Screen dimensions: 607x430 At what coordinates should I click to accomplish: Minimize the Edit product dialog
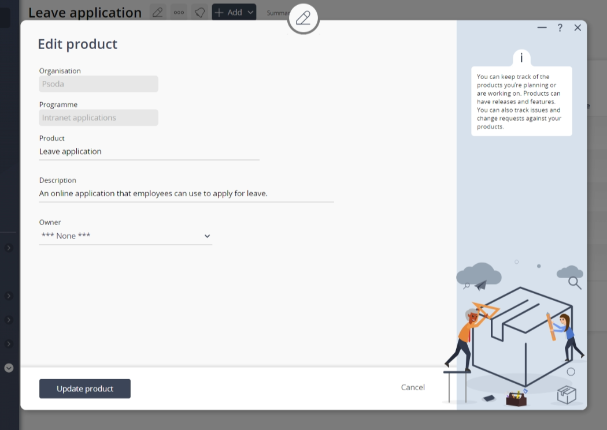click(542, 28)
